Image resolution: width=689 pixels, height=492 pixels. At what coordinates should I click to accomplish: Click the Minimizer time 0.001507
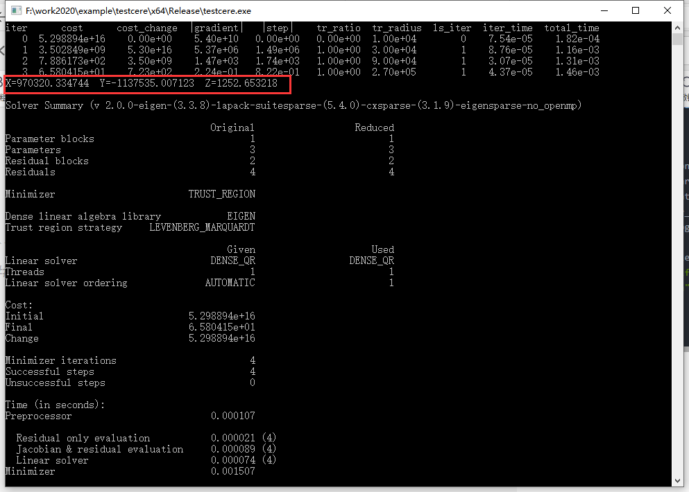[233, 471]
